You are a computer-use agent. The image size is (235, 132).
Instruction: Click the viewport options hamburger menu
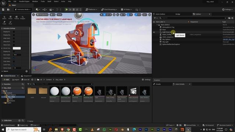pos(33,15)
